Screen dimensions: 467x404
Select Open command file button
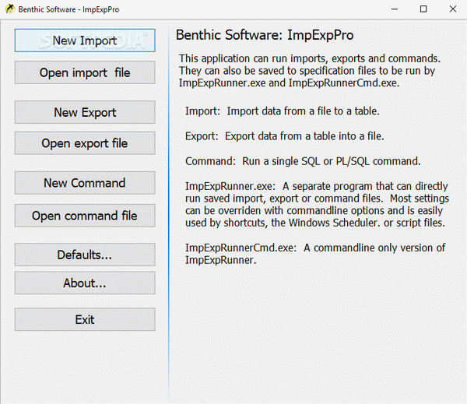pyautogui.click(x=85, y=216)
